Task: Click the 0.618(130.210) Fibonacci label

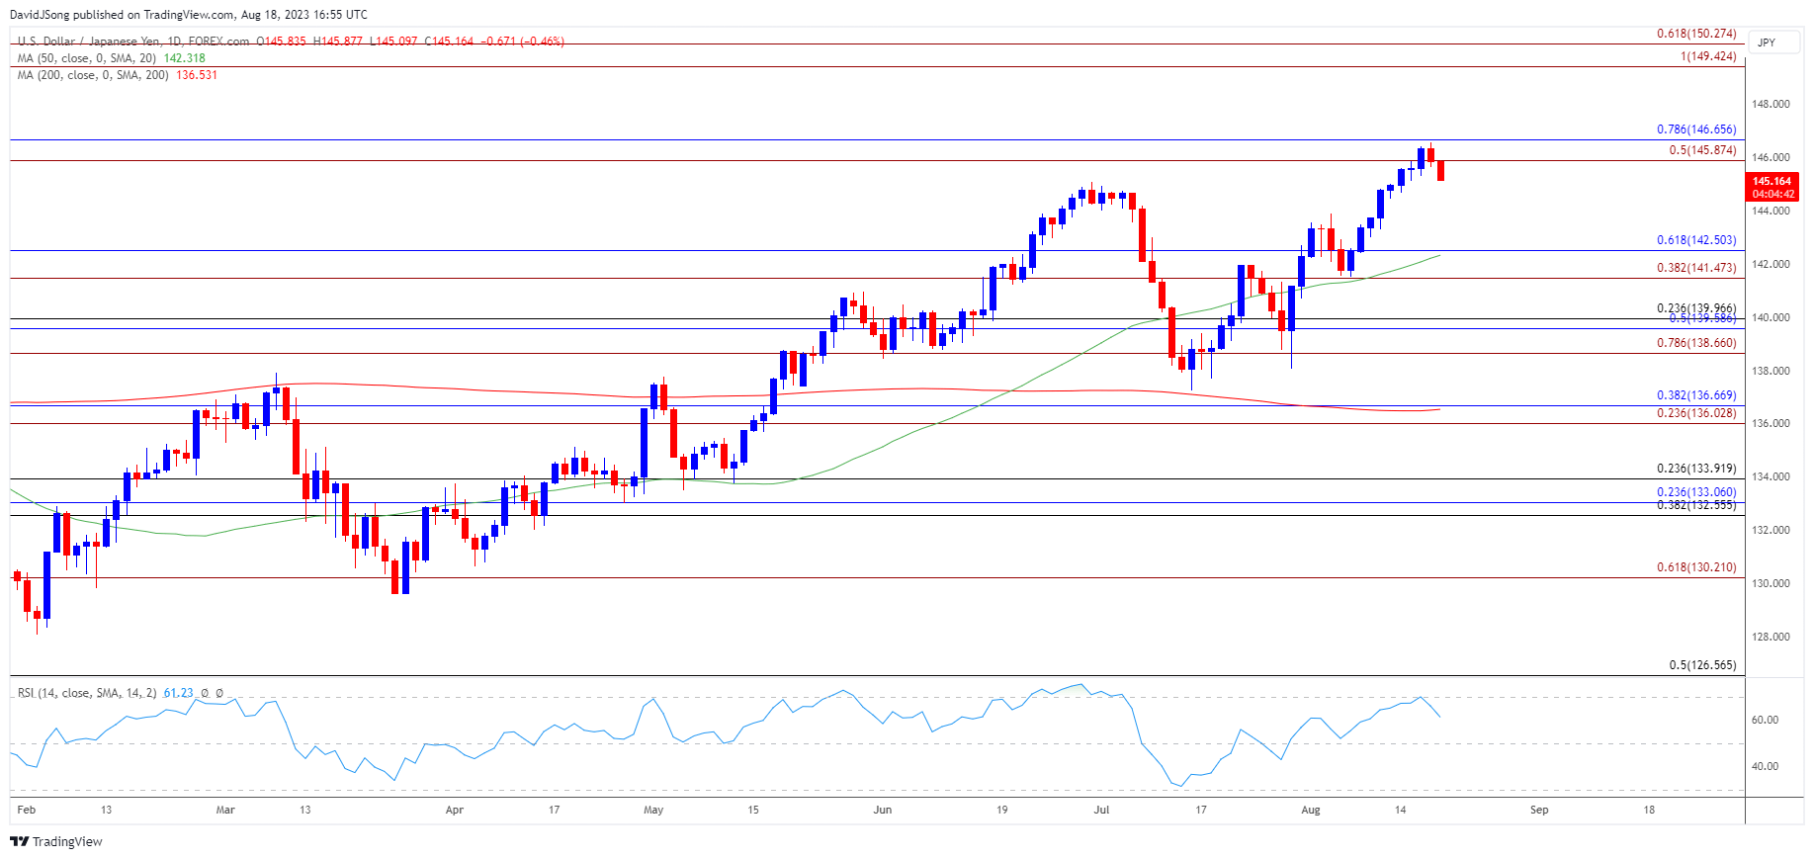Action: coord(1696,567)
